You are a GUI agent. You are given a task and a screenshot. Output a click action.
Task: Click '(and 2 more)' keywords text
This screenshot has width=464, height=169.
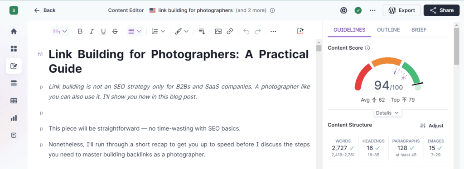251,10
